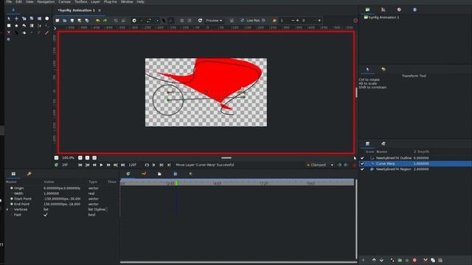Click the Undo arrow icon

pyautogui.click(x=98, y=21)
